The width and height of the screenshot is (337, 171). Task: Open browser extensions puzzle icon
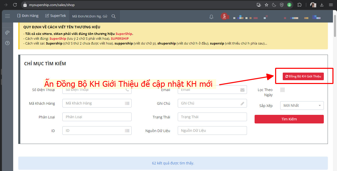click(x=299, y=5)
